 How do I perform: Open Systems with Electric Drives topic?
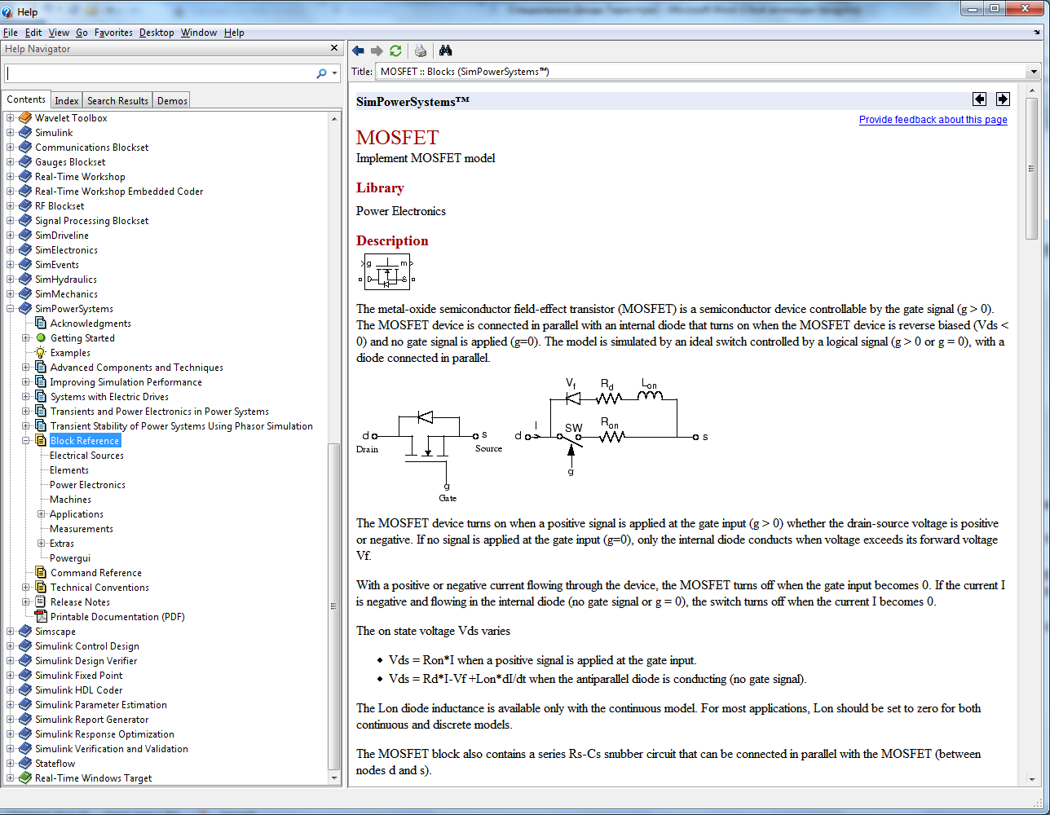pos(110,397)
